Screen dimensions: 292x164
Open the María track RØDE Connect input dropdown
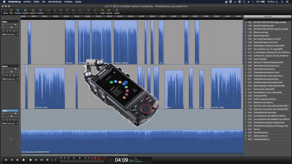10,79
